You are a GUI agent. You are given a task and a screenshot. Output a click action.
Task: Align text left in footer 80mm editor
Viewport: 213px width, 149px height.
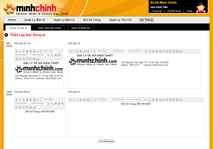click(x=27, y=99)
